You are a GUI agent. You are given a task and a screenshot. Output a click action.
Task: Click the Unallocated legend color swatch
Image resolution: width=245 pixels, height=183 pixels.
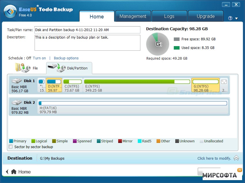pos(201,141)
